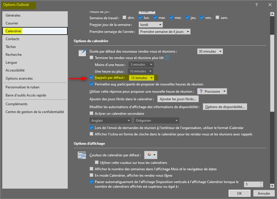Uncheck ven. in the work week
The width and height of the screenshot is (277, 199).
click(x=202, y=17)
